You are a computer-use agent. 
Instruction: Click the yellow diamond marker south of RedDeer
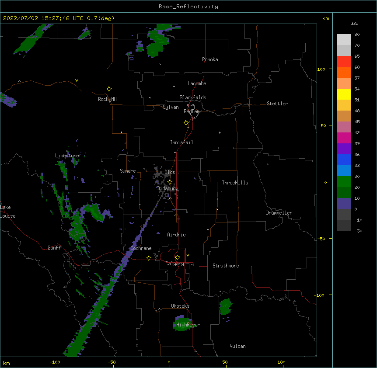coord(186,123)
